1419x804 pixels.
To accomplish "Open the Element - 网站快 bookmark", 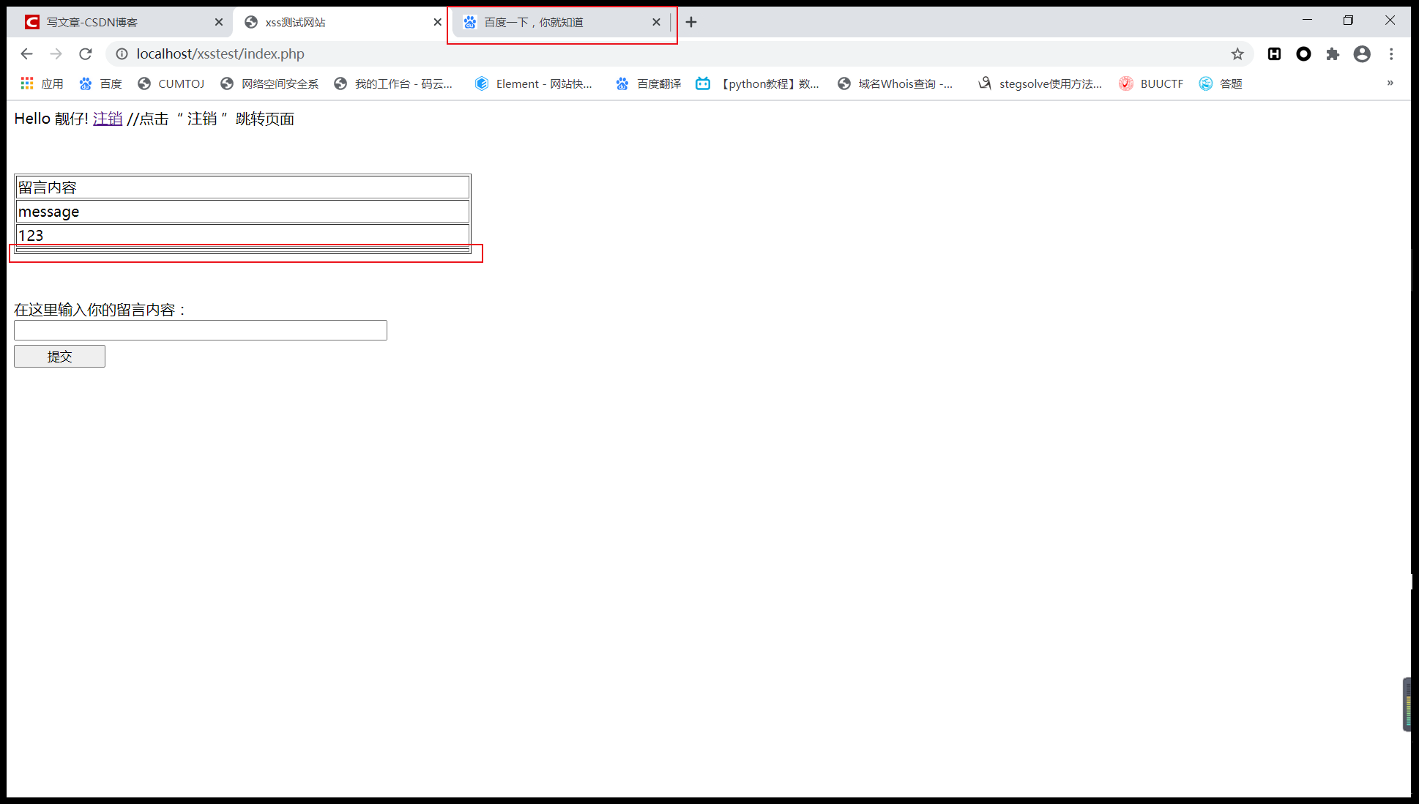I will click(534, 84).
